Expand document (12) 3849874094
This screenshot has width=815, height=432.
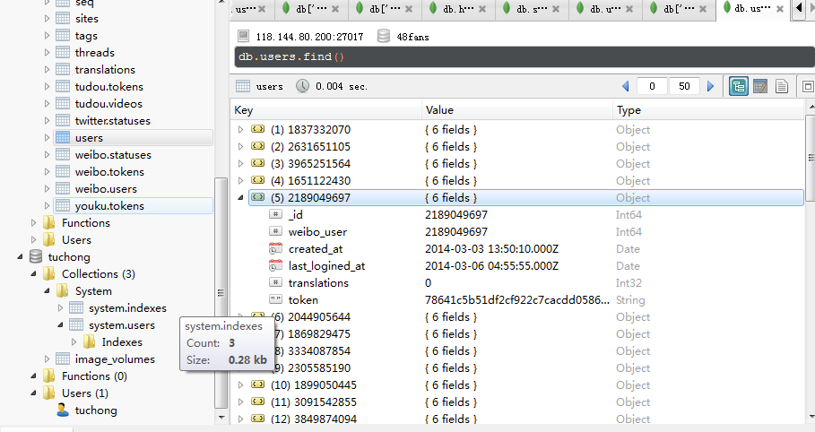240,419
